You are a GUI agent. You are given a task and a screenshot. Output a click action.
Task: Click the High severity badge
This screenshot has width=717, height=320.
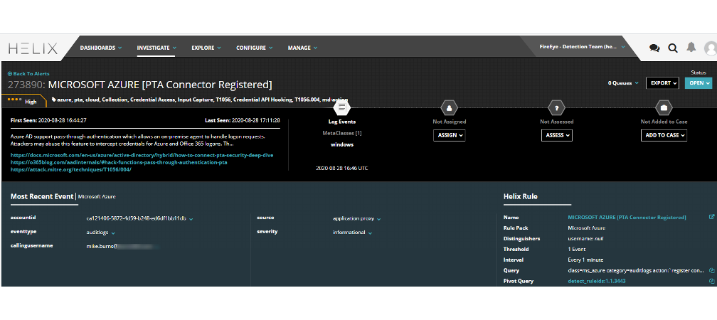coord(24,100)
